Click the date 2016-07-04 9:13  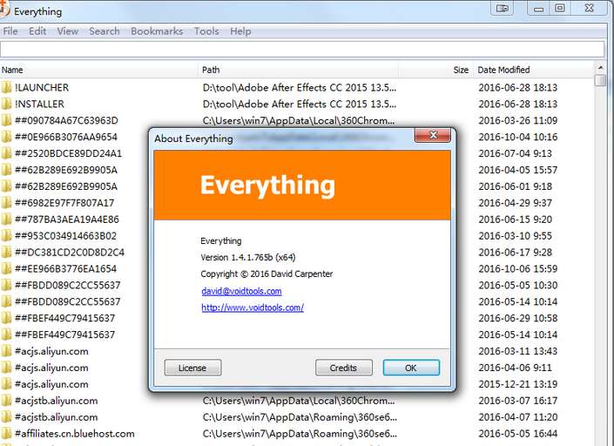(x=515, y=153)
